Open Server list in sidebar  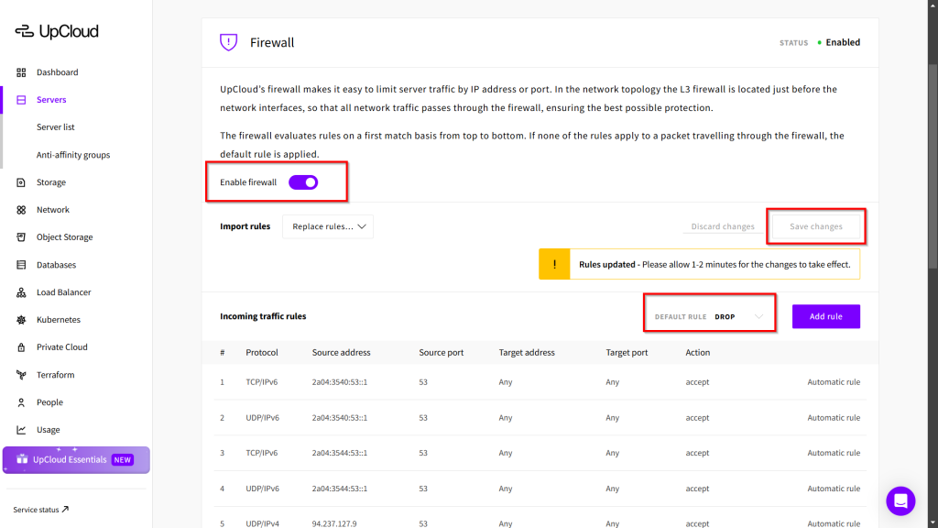56,127
